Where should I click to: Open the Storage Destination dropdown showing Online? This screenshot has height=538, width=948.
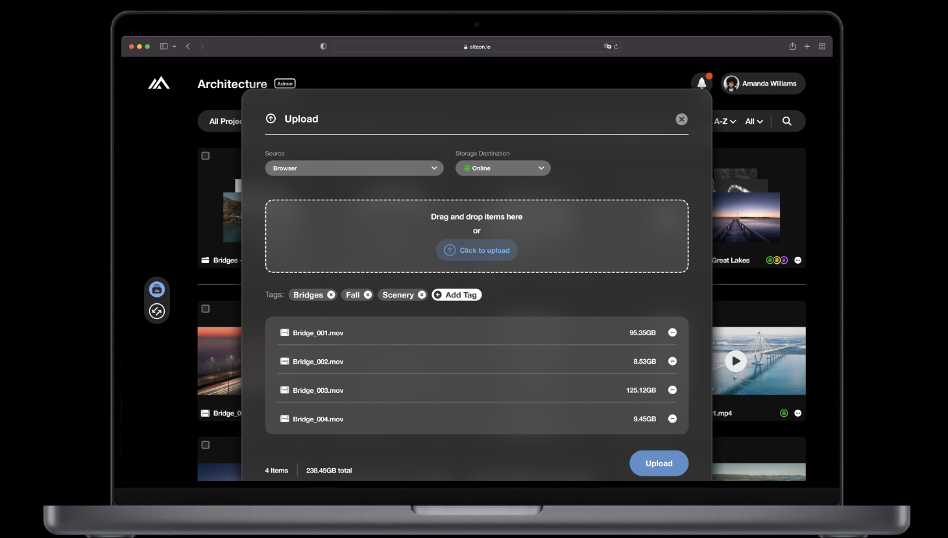click(503, 169)
